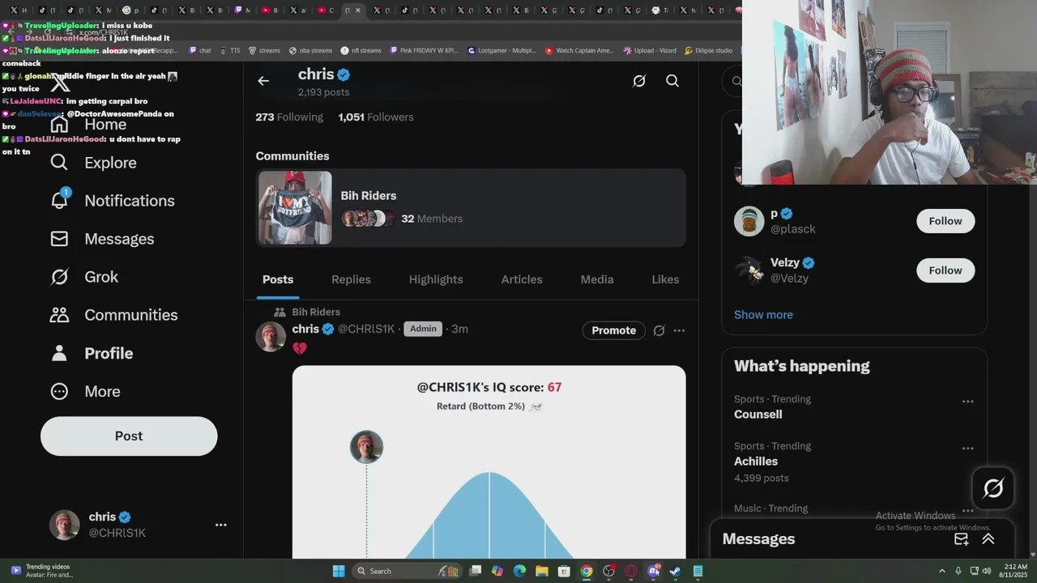The width and height of the screenshot is (1037, 583).
Task: Click the 3m post timestamp
Action: tap(459, 329)
